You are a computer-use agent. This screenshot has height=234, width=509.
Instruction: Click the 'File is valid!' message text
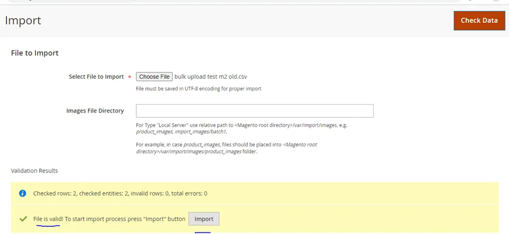[48, 219]
